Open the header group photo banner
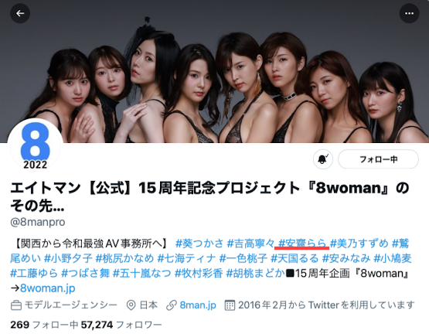 215,71
